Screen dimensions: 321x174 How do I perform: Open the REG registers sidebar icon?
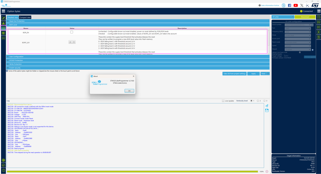(x=3, y=38)
